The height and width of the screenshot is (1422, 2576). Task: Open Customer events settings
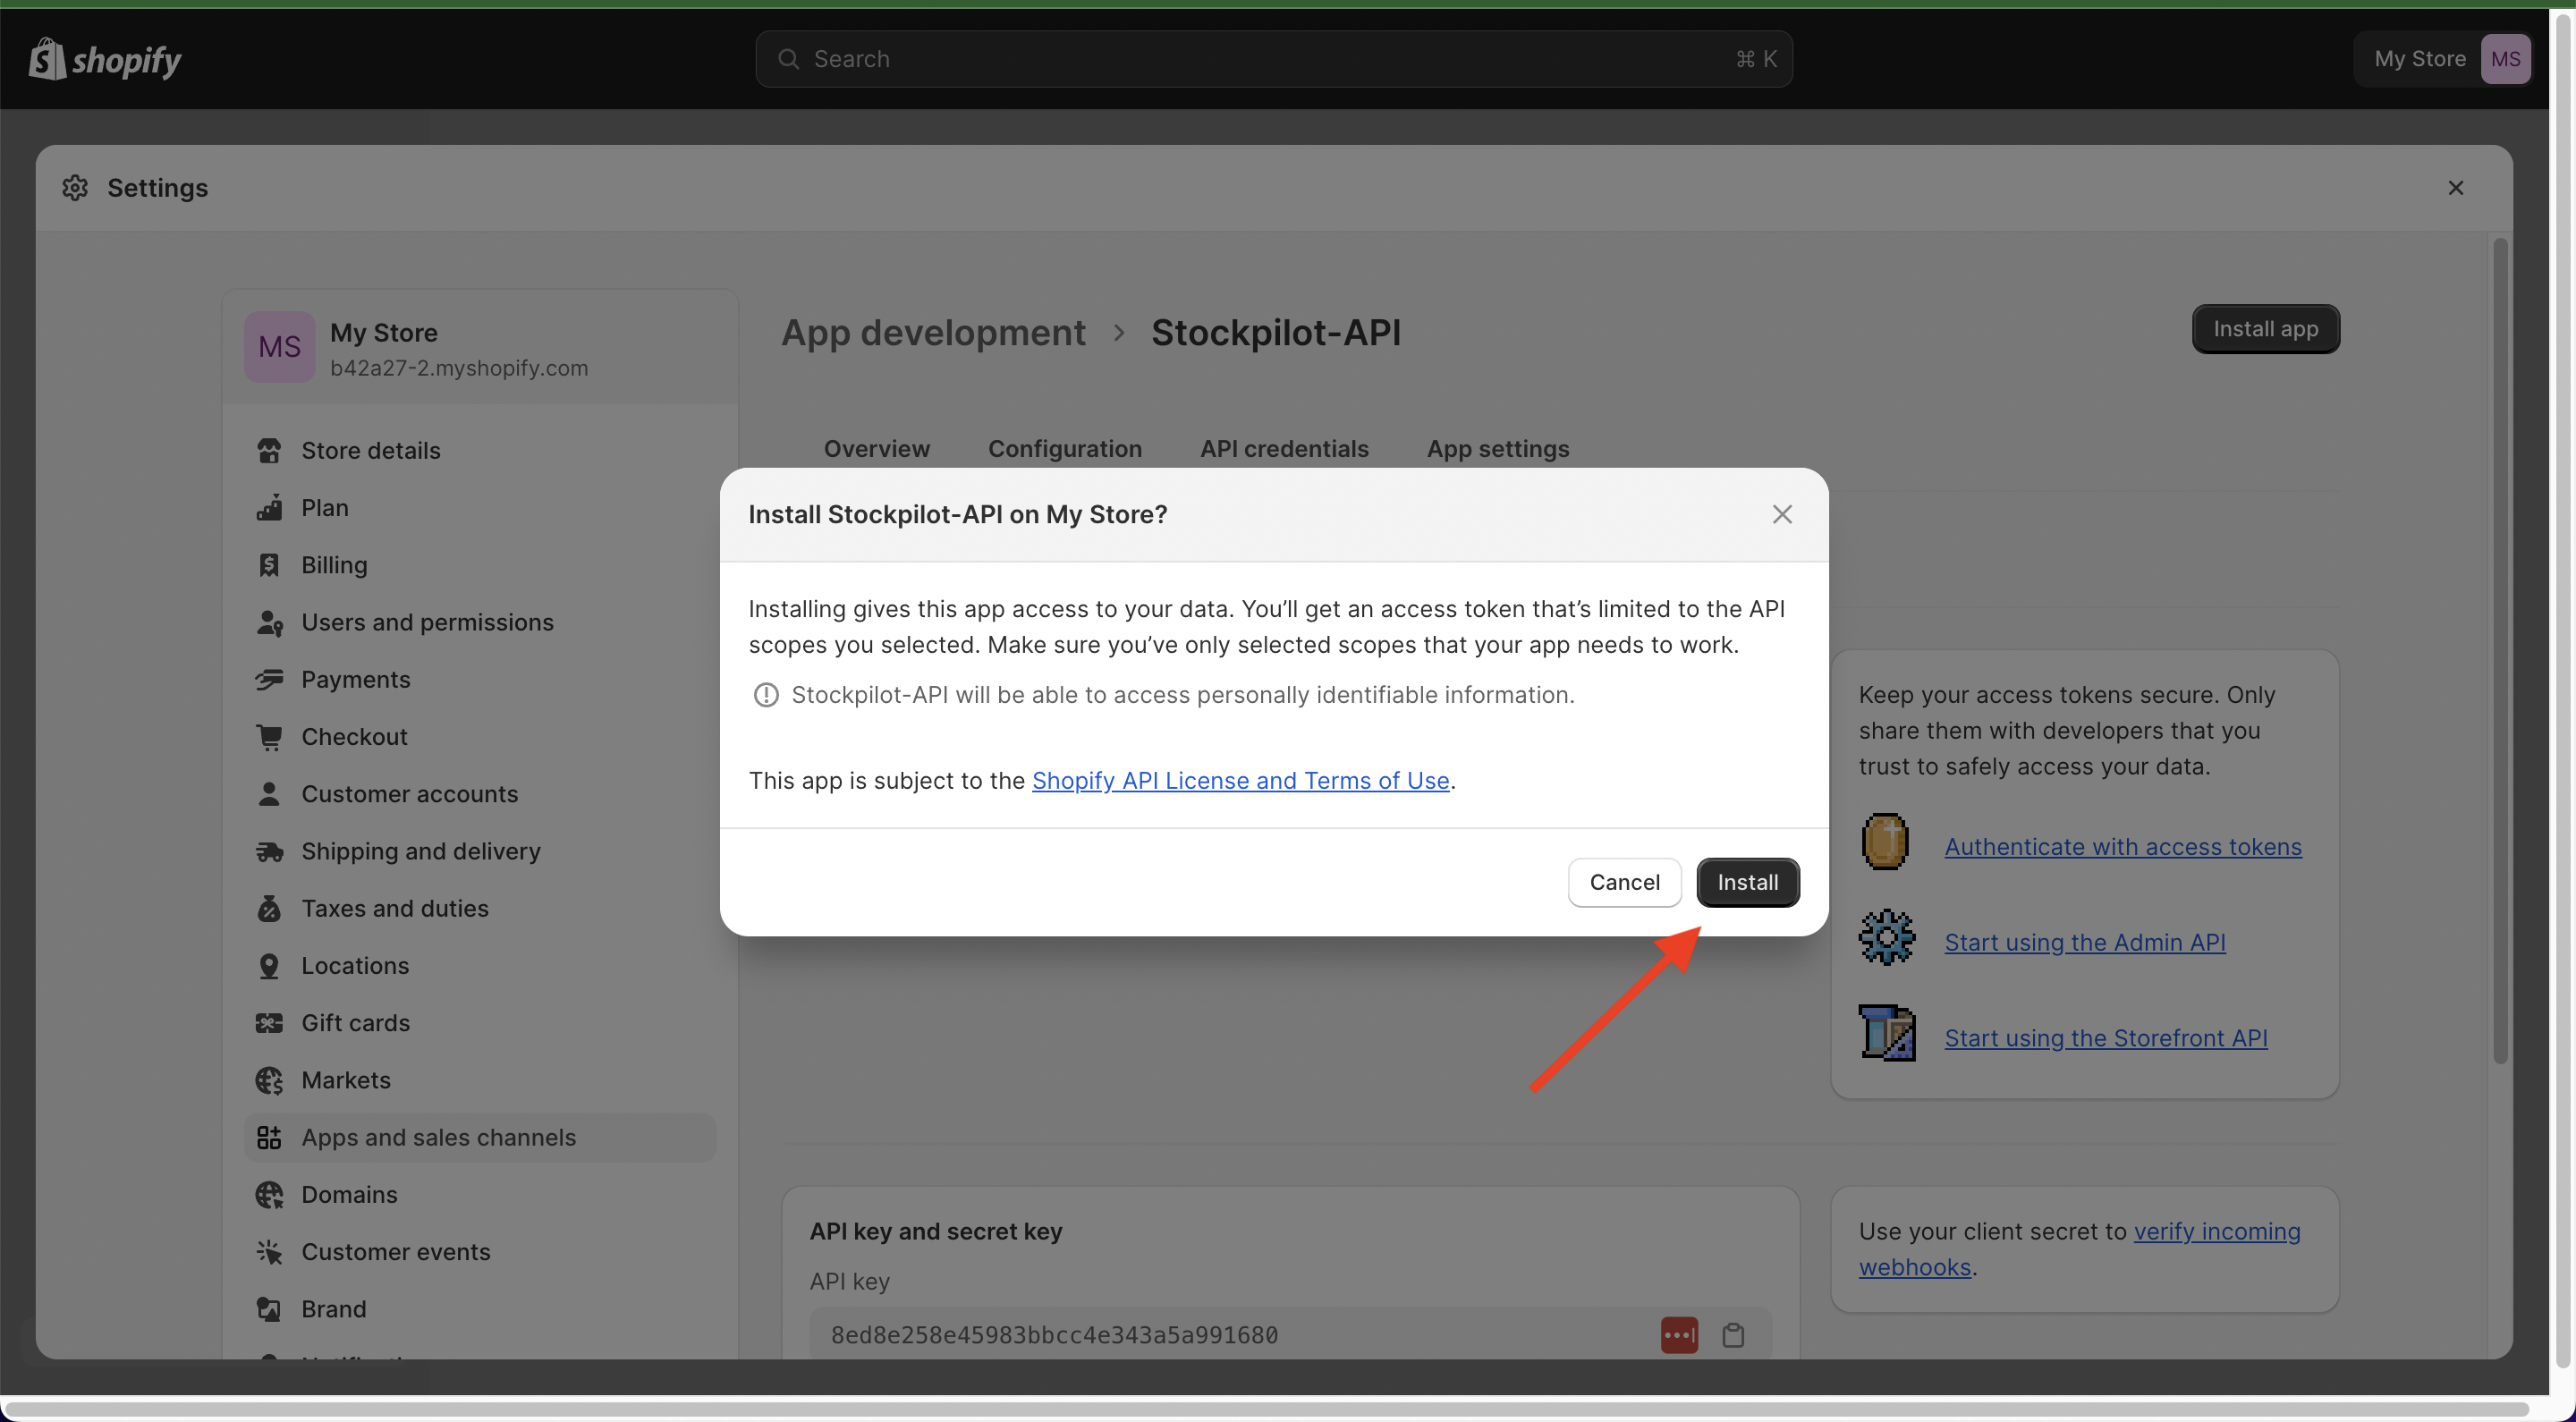click(x=479, y=1251)
